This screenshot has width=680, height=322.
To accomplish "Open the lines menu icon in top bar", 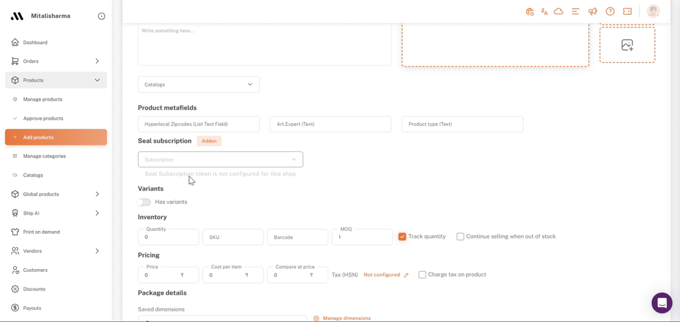I will (576, 12).
